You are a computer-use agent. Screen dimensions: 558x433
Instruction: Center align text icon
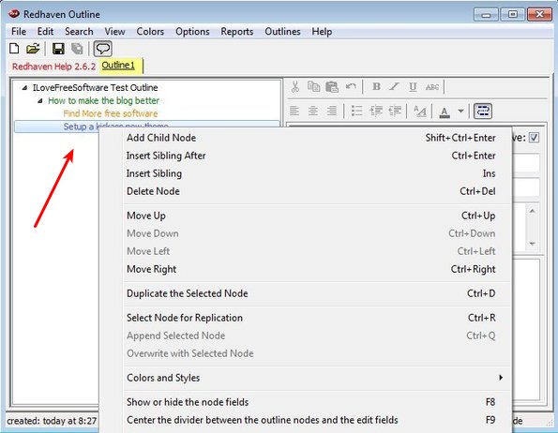pos(313,111)
